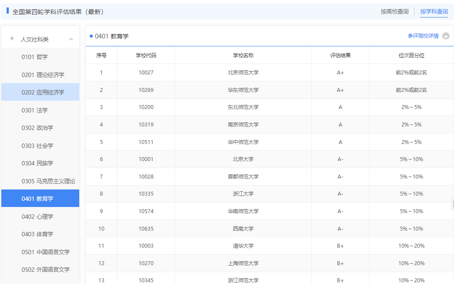Click the 评估结果 column header
Image resolution: width=454 pixels, height=284 pixels.
pos(341,55)
